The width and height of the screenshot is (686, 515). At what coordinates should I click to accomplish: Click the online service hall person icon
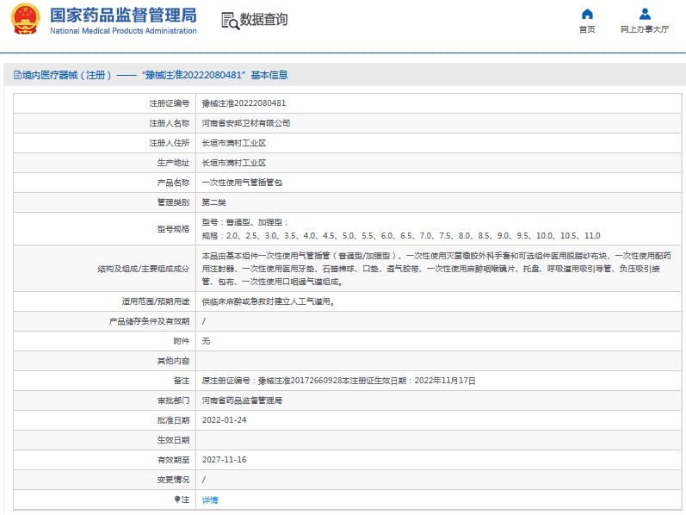point(645,14)
